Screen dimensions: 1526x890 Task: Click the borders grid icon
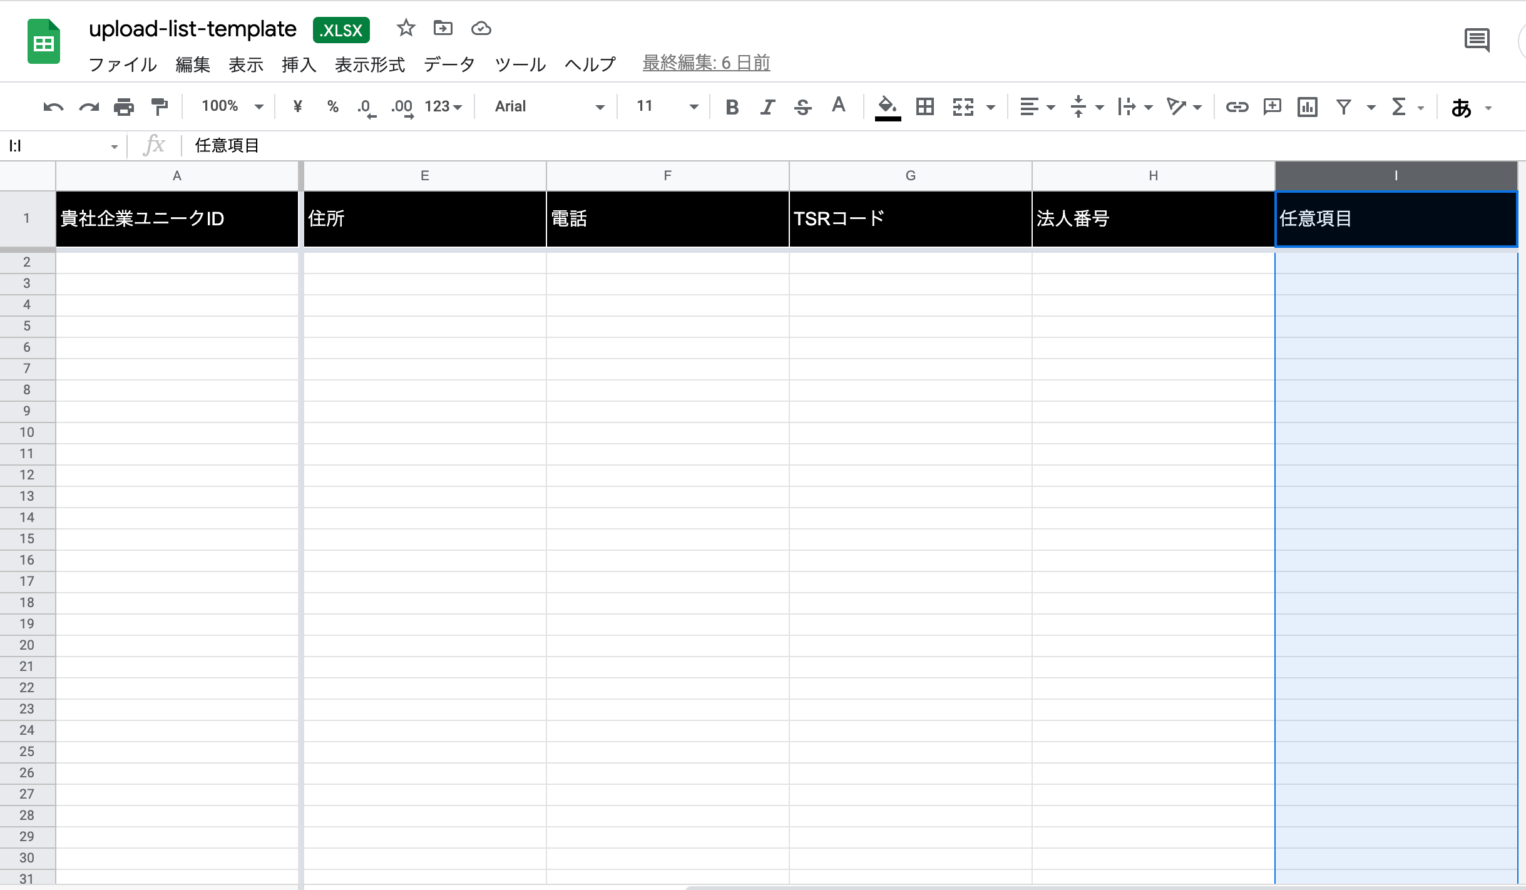[924, 107]
